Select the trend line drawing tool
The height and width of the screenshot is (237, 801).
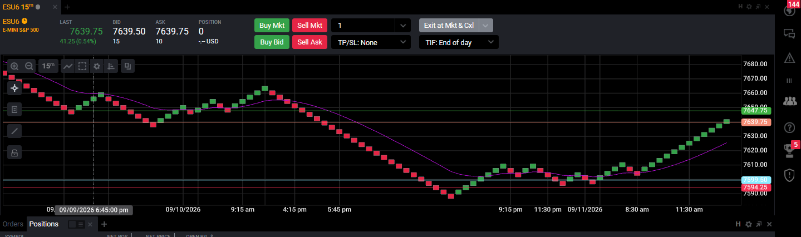pos(14,131)
